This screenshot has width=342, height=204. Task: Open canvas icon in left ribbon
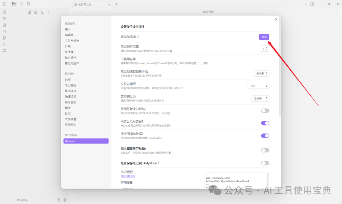(4, 25)
